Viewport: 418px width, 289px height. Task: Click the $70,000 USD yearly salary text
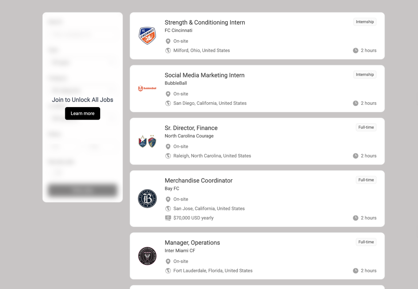point(193,218)
